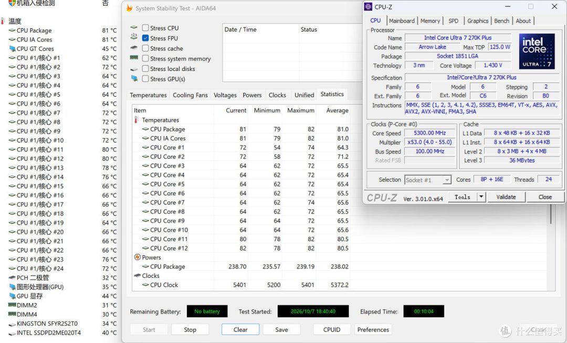Image resolution: width=567 pixels, height=343 pixels.
Task: Switch to the Temperatures tab in AIDA64
Action: point(148,95)
